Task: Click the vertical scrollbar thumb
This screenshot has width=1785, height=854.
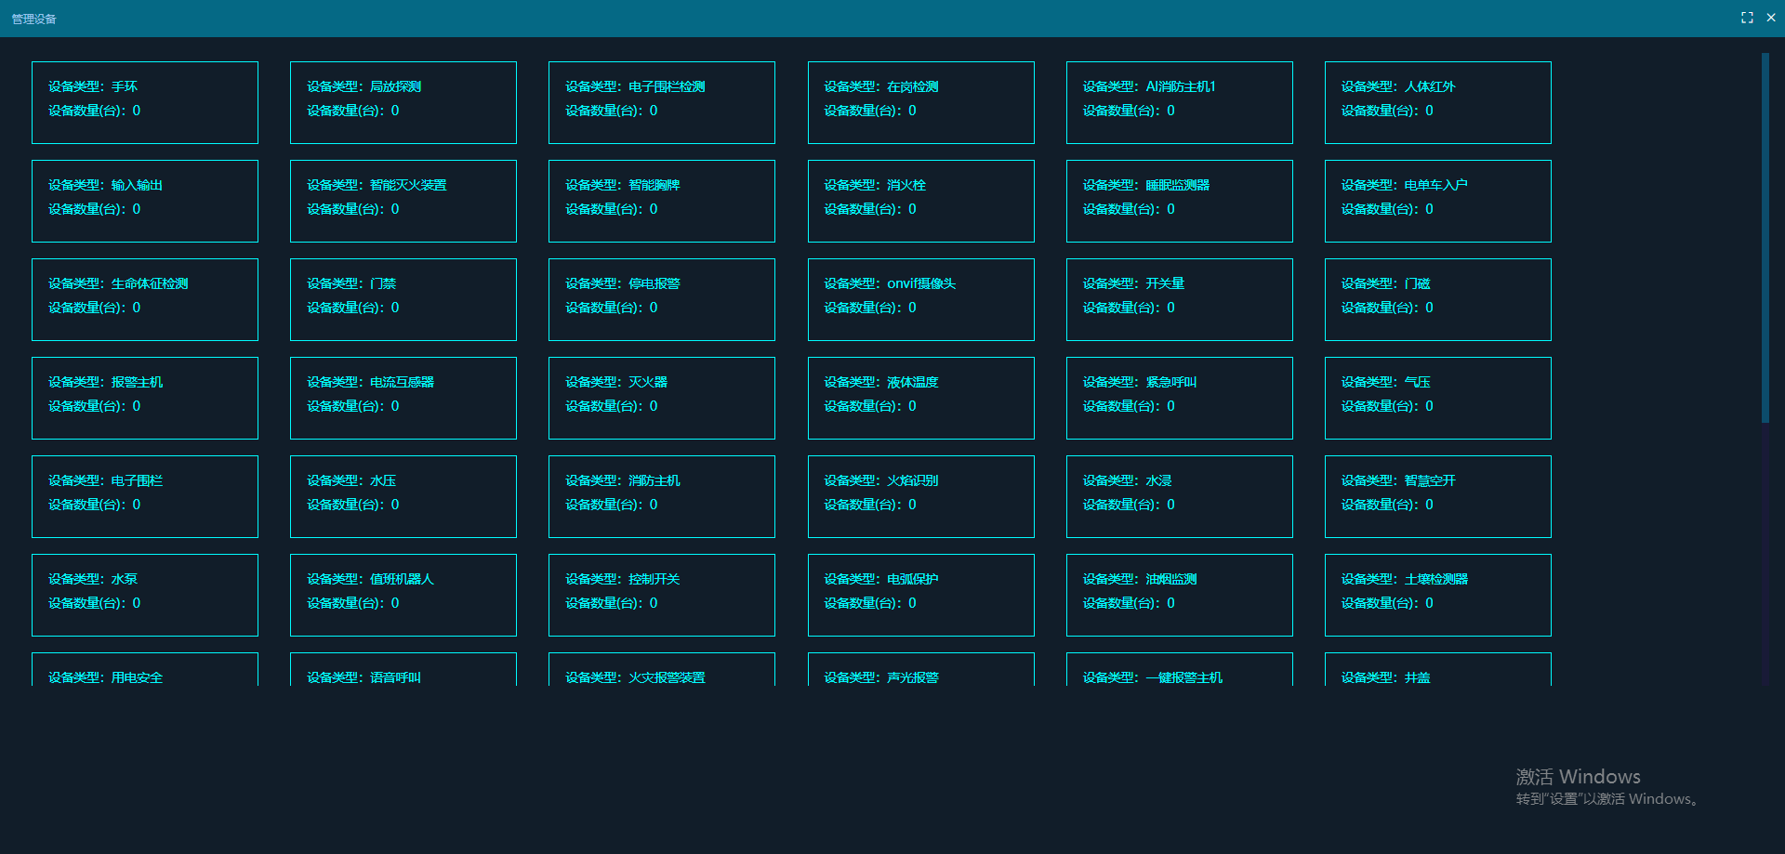Action: point(1765,237)
